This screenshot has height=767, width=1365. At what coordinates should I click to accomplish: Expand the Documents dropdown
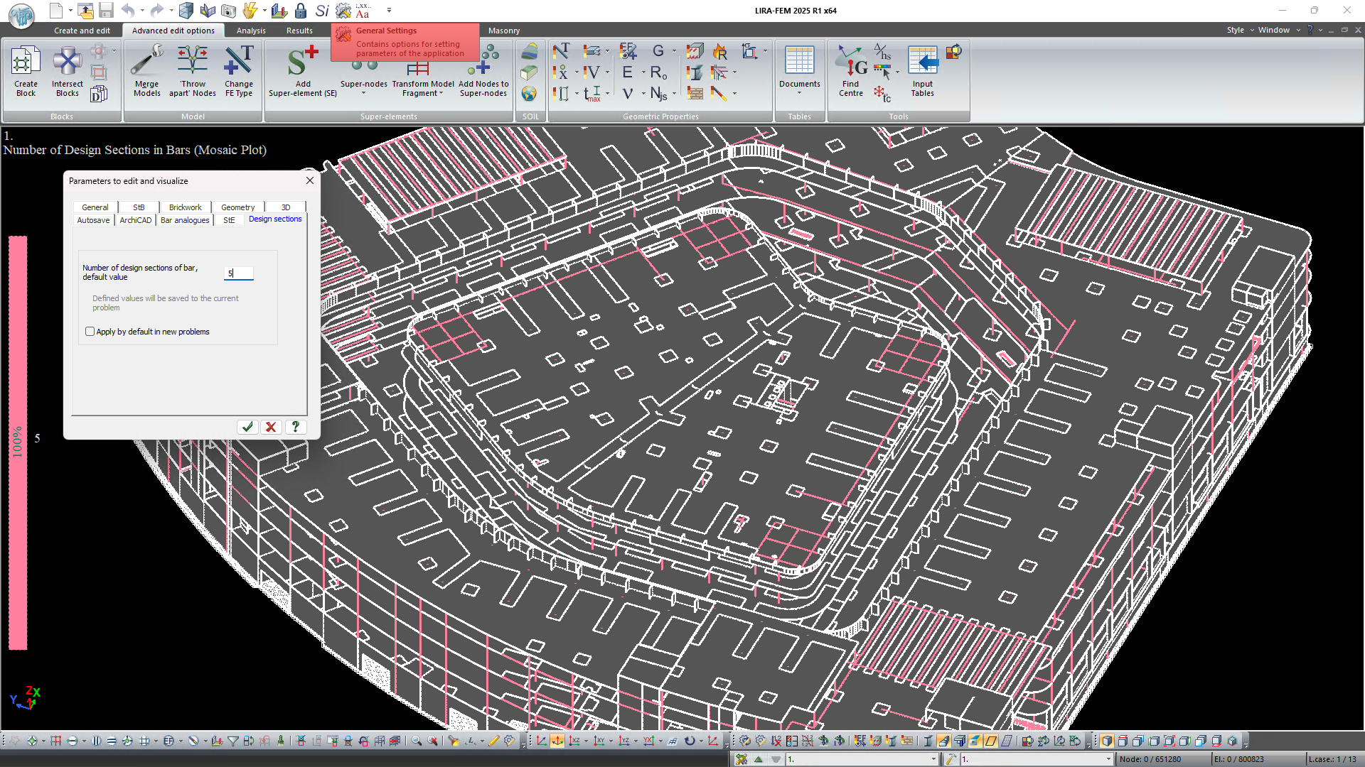pyautogui.click(x=799, y=93)
